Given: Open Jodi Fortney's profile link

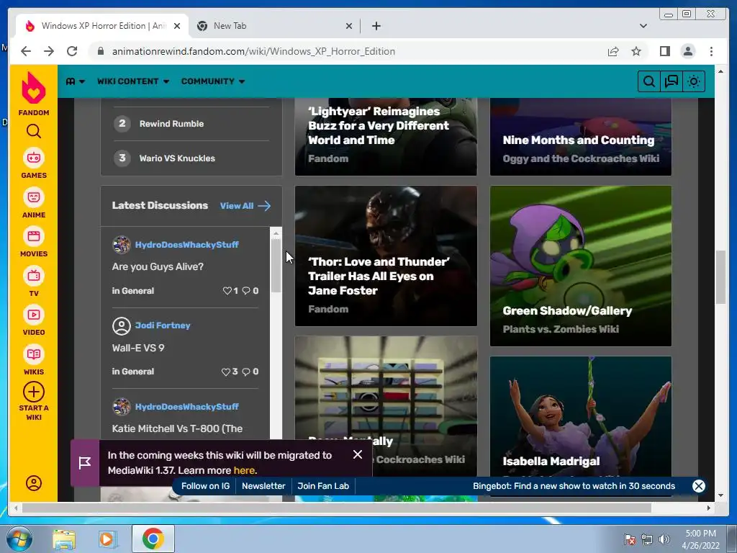Looking at the screenshot, I should [163, 325].
